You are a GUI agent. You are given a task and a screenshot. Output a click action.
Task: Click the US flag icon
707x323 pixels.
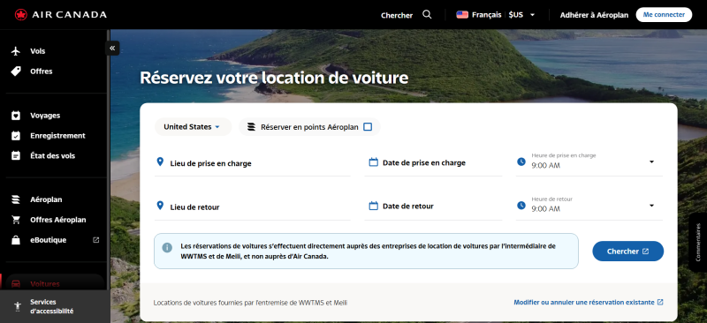click(x=462, y=15)
